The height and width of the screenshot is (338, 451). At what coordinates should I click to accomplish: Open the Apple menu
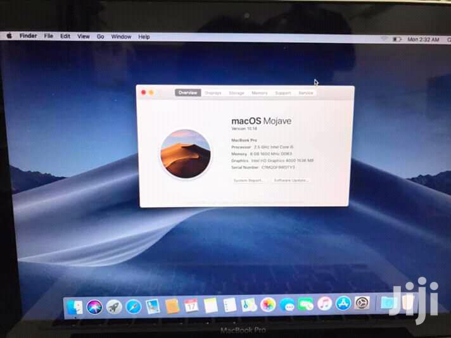[10, 35]
